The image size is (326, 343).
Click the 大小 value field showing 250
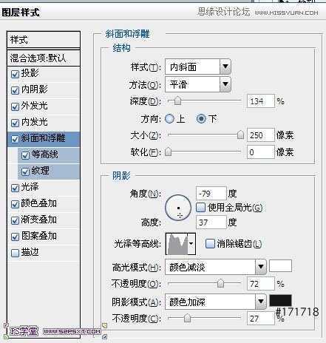(x=261, y=135)
